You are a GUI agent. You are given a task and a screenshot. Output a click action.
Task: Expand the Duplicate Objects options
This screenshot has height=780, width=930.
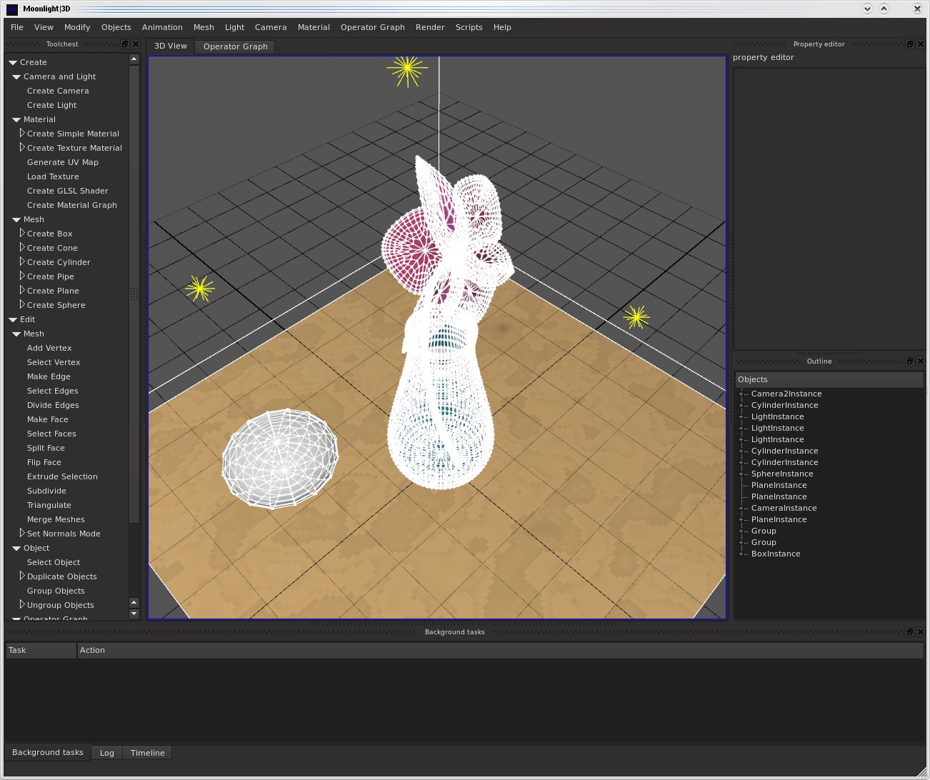point(22,576)
